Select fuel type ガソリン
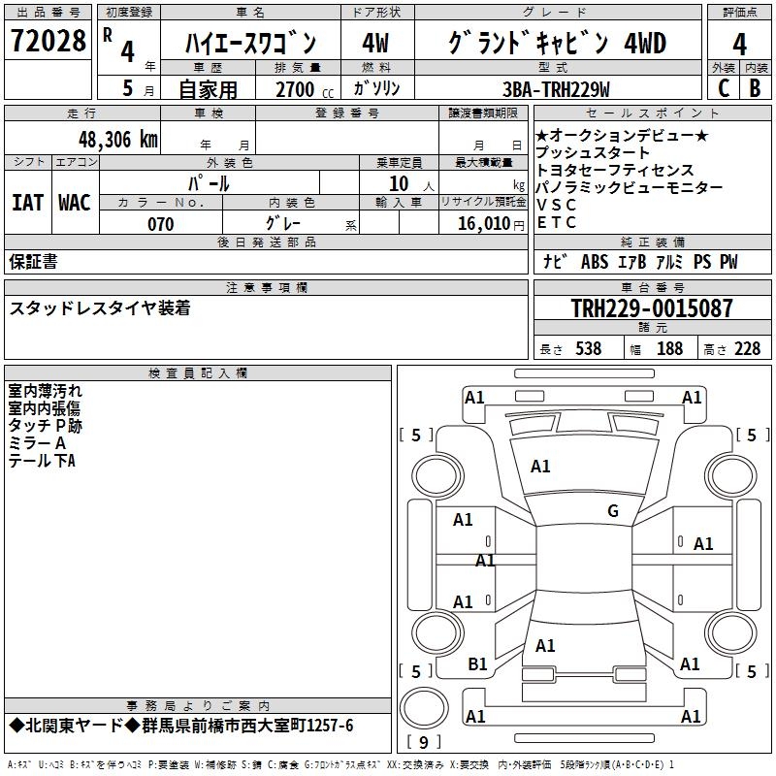The height and width of the screenshot is (776, 776). [376, 88]
